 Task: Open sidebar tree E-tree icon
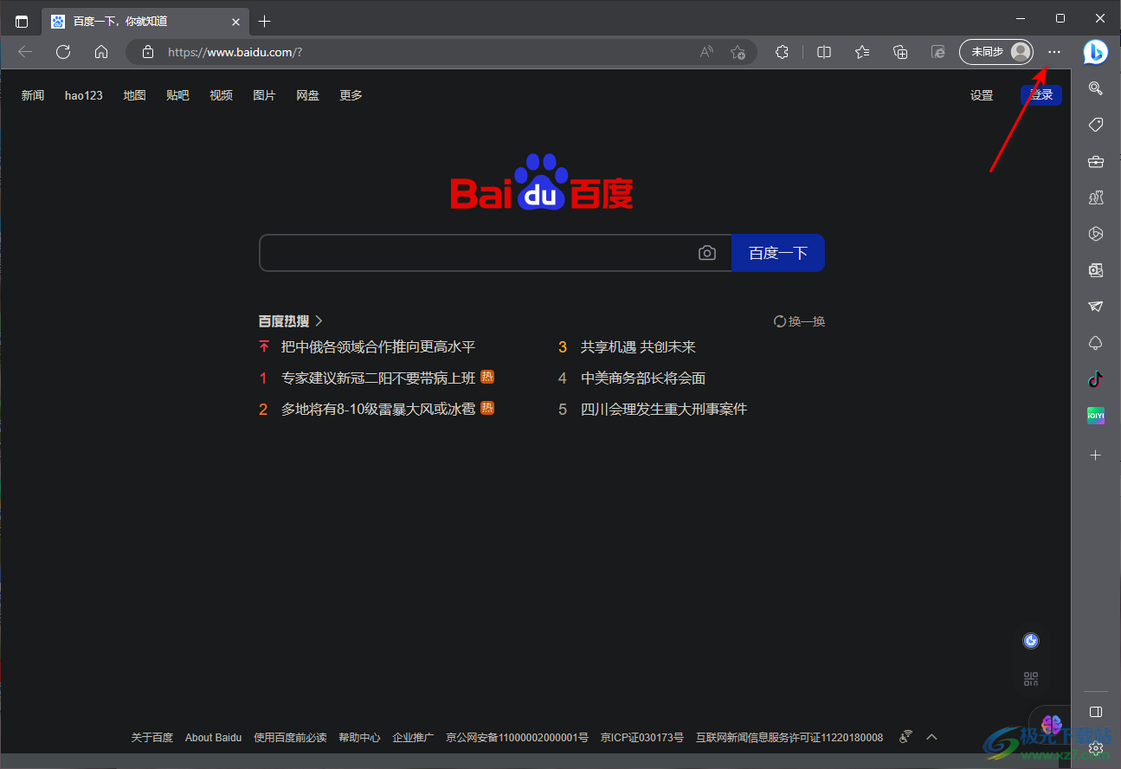(1095, 343)
